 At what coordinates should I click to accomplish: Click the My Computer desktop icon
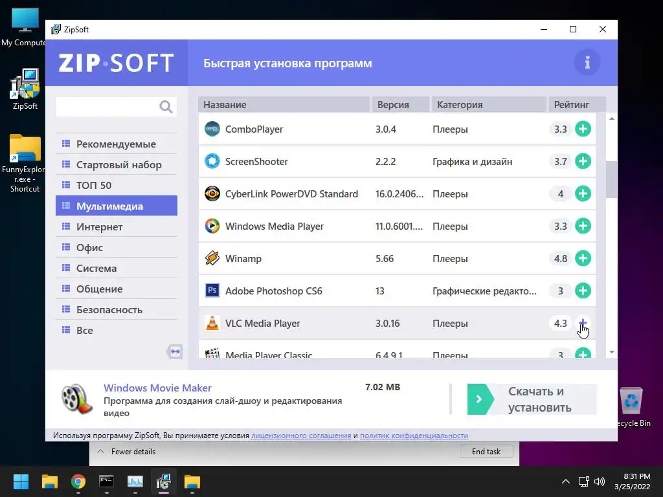pos(24,27)
